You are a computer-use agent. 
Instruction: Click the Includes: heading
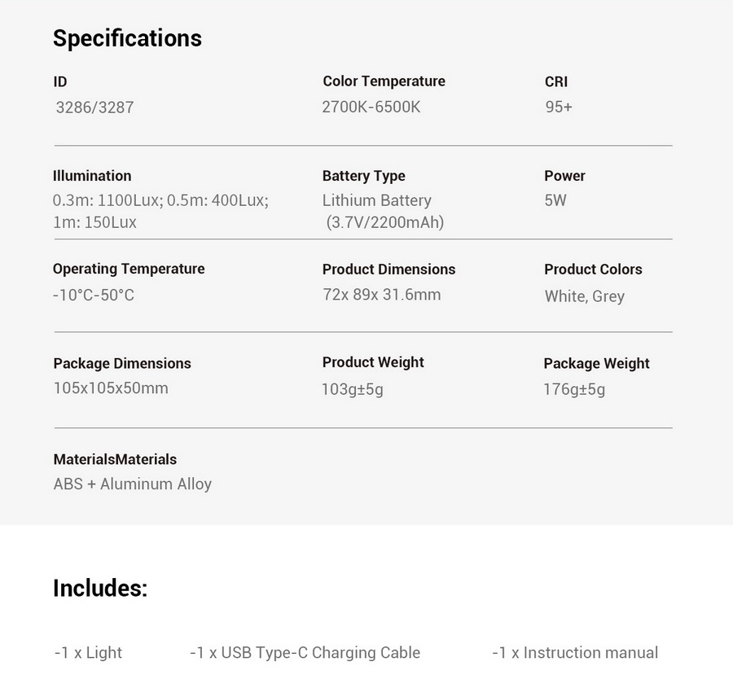point(100,589)
